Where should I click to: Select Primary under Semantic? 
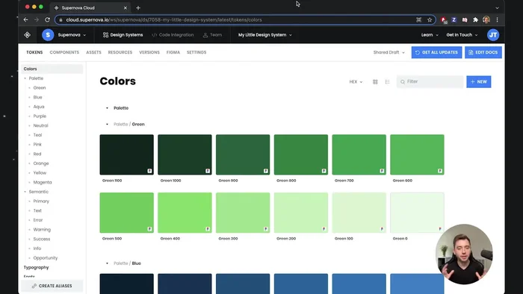tap(41, 201)
